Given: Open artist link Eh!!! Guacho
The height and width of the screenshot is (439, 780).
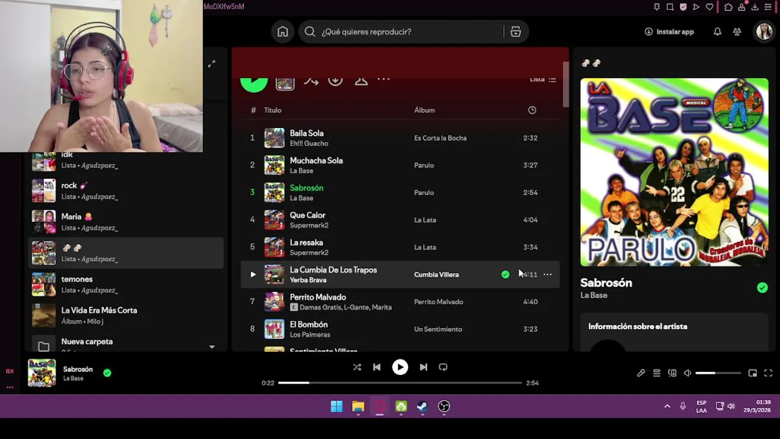Looking at the screenshot, I should [309, 144].
